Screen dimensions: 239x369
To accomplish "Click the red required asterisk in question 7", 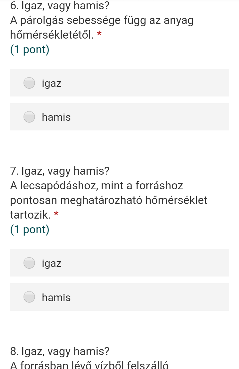I will coord(56,214).
